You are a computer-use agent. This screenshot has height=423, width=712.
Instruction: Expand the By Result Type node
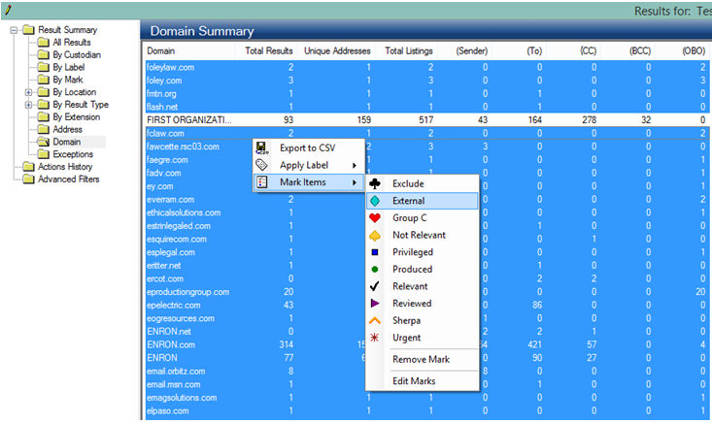28,105
